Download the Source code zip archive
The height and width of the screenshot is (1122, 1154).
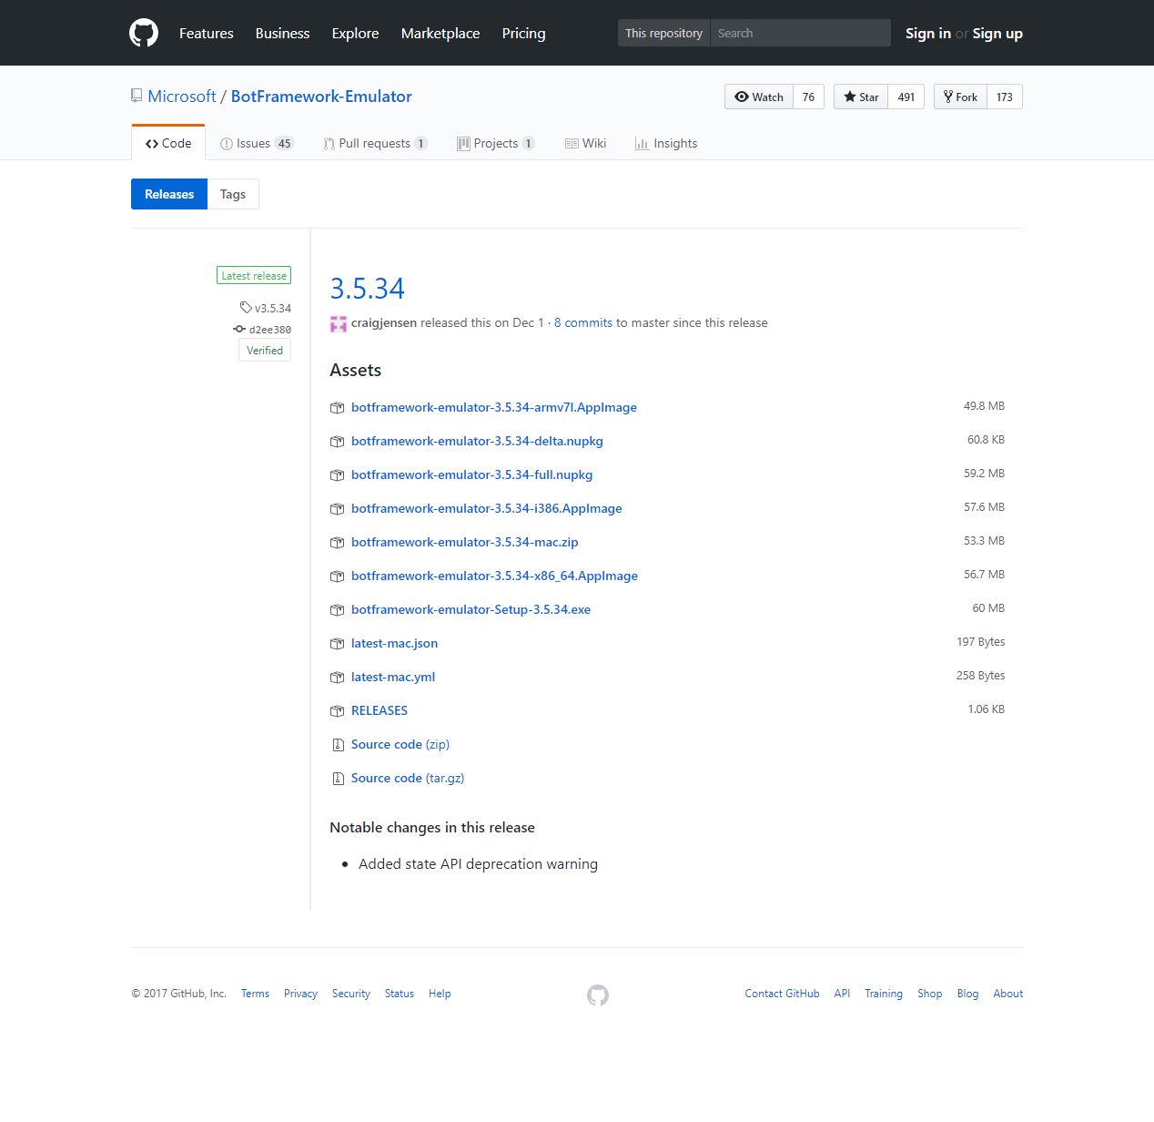pyautogui.click(x=399, y=744)
